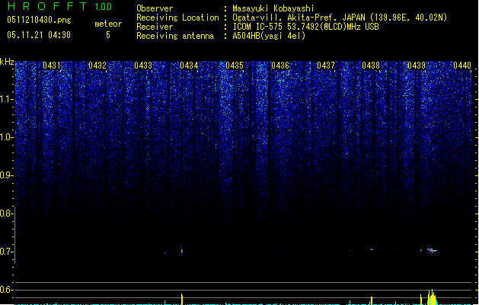Click the yellow intensity spike below 0438
Viewport: 479px width, 305px height.
[x=372, y=300]
